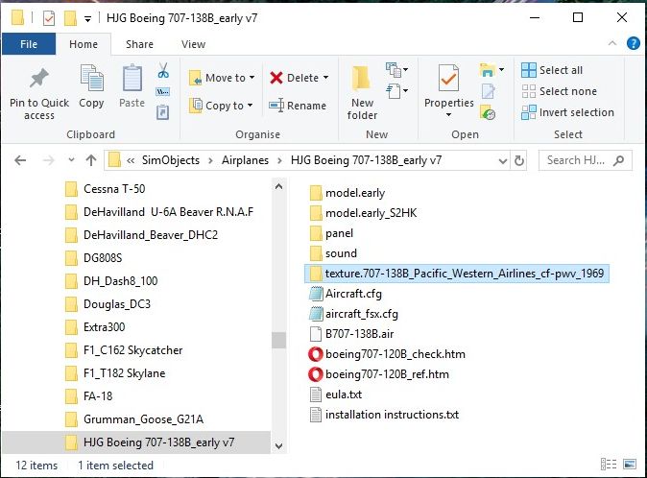Viewport: 647px width, 478px height.
Task: Go Up one folder level arrow
Action: pyautogui.click(x=91, y=160)
